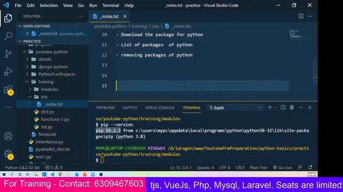This screenshot has width=343, height=192.
Task: Open the Go menu
Action: [81, 5]
